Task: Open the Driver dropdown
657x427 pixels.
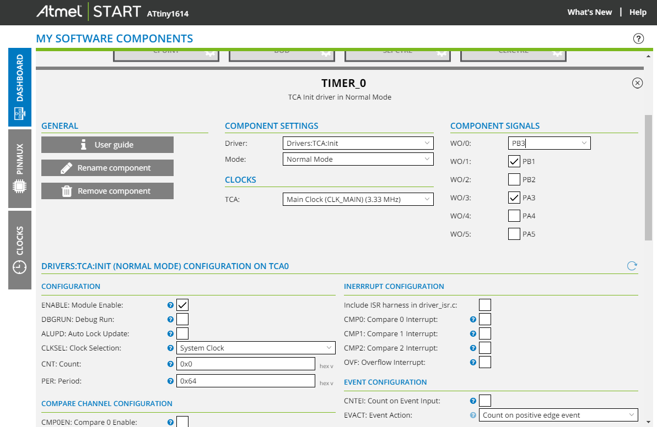Action: [x=358, y=143]
